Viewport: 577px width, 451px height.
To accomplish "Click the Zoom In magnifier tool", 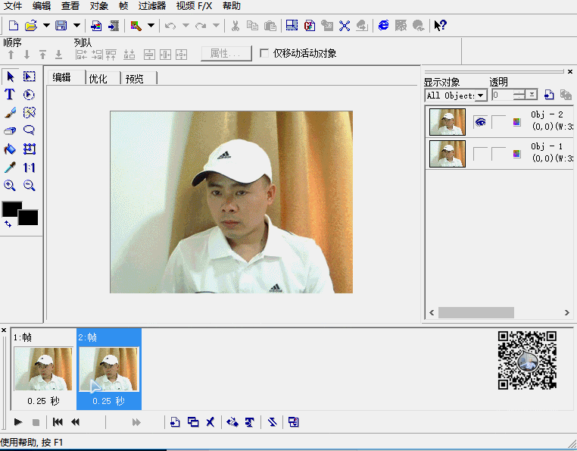I will click(x=10, y=186).
